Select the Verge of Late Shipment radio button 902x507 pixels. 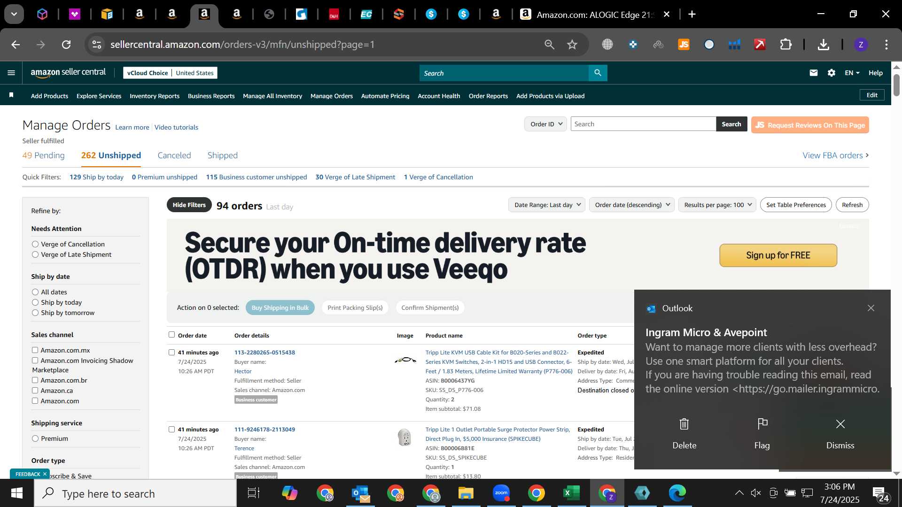click(35, 254)
